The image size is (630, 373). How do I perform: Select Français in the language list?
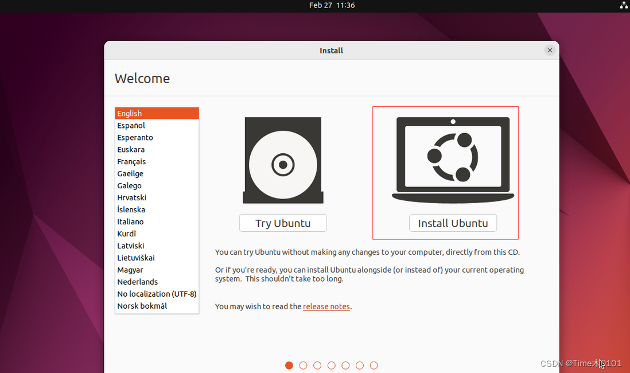[x=157, y=162]
